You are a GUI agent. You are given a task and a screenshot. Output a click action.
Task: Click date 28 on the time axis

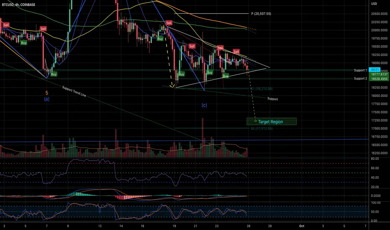click(270, 226)
